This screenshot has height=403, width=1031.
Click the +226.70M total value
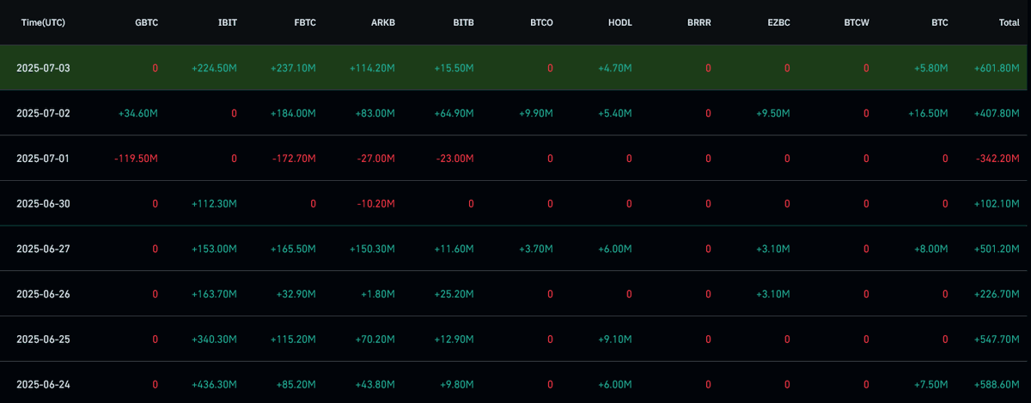click(997, 294)
